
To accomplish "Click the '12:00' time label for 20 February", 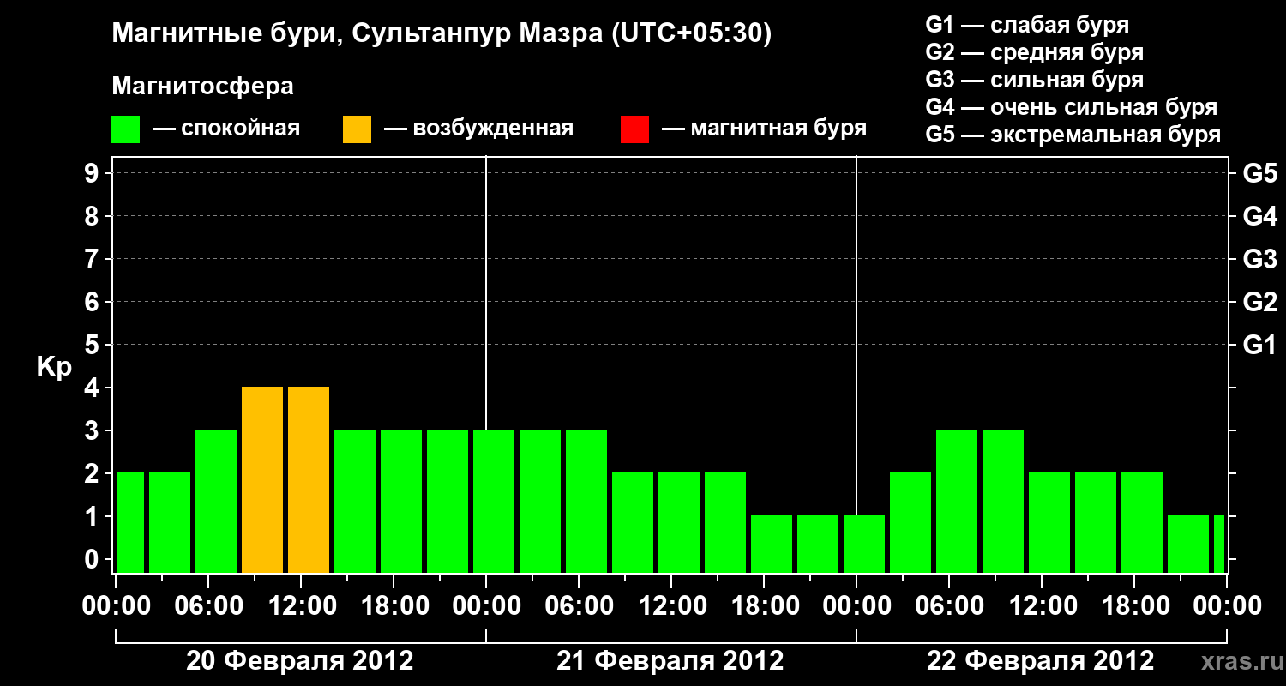I will (x=301, y=605).
